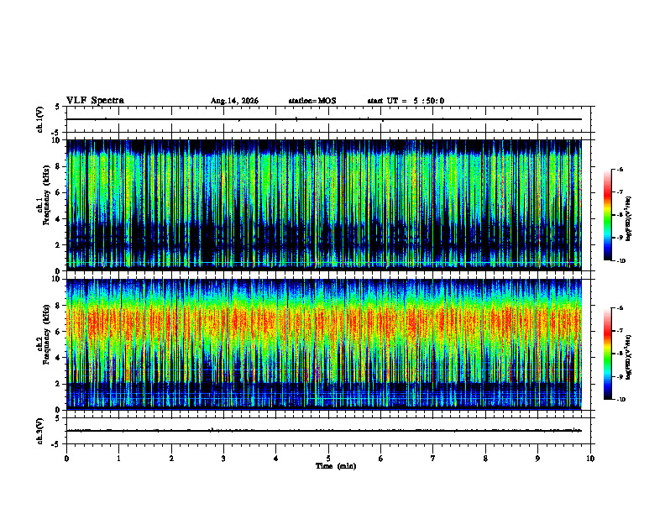Image resolution: width=665 pixels, height=514 pixels.
Task: Select the "-10" tick on ch.2 colorbar
Action: click(620, 400)
